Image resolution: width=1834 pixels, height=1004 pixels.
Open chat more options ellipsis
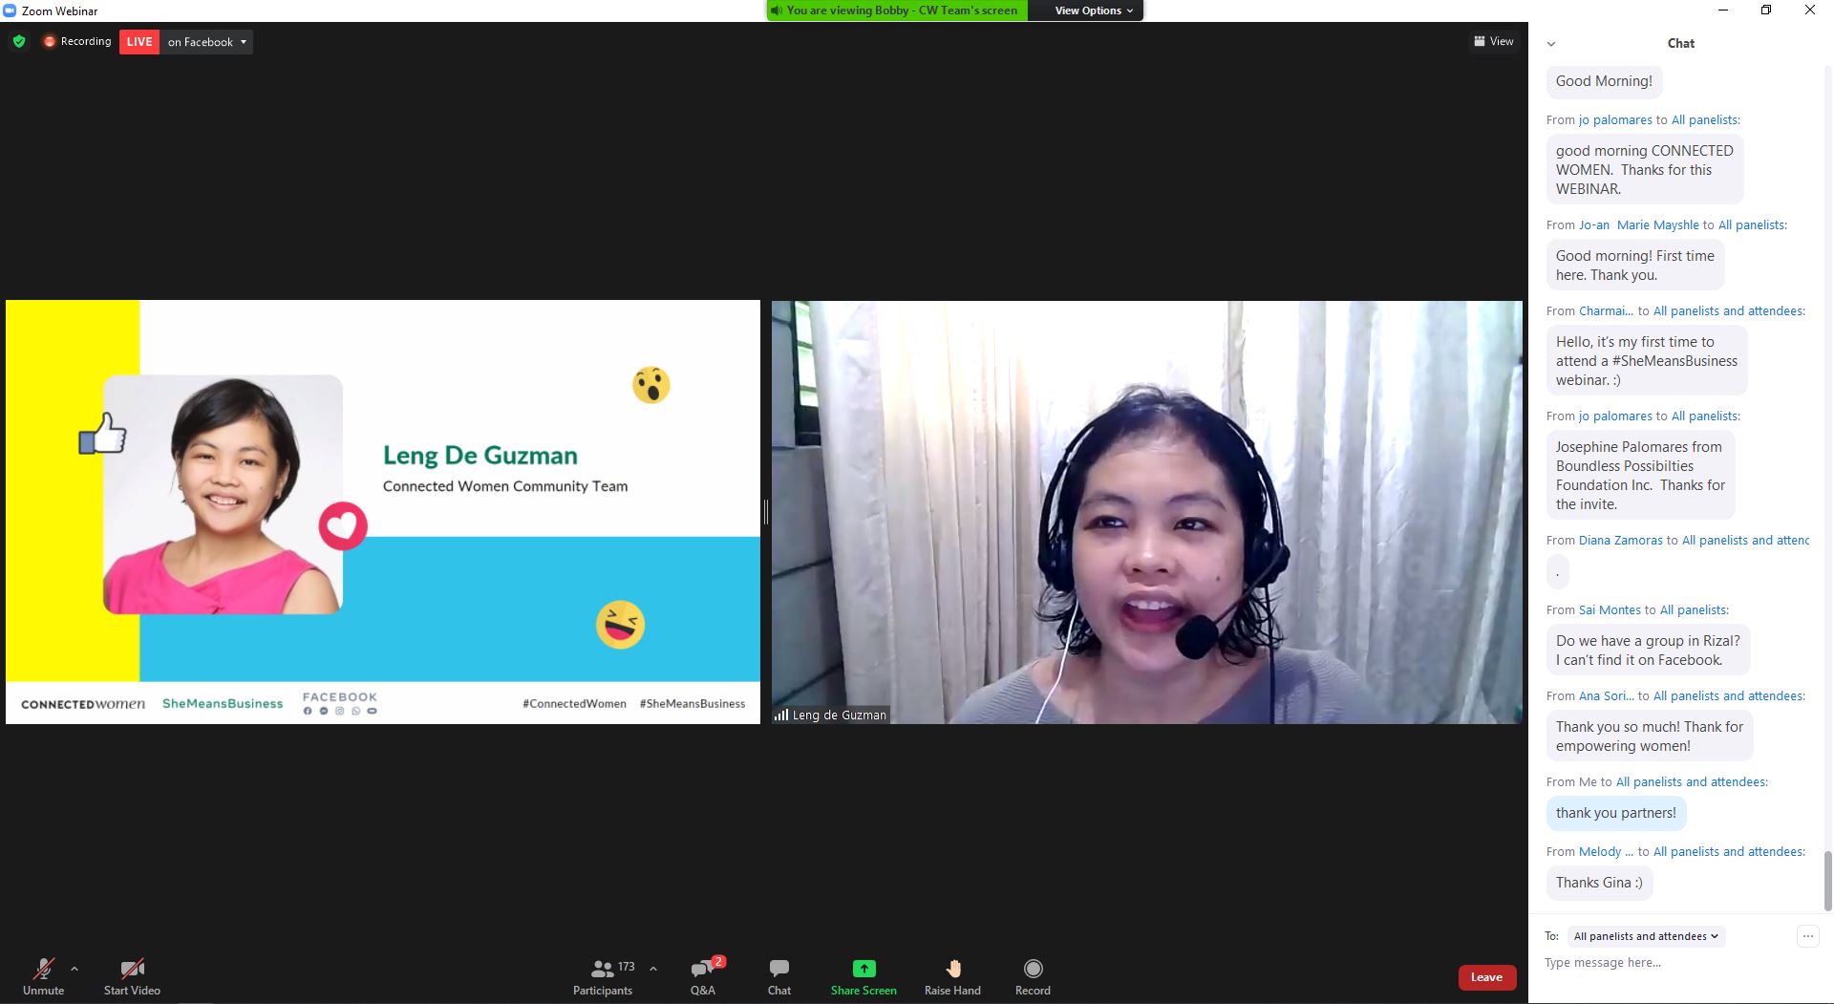click(x=1808, y=936)
